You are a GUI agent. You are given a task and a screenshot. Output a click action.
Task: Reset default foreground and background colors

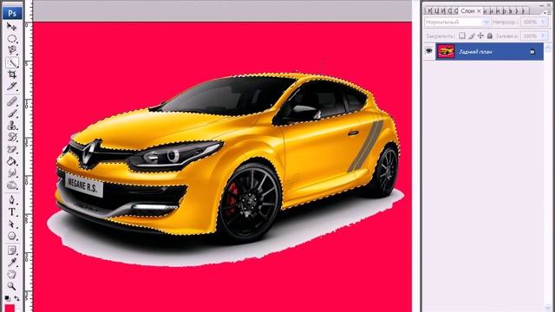click(x=8, y=298)
